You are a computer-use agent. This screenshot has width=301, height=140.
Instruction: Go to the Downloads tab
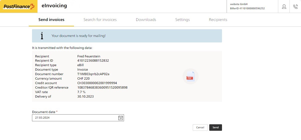pyautogui.click(x=146, y=20)
